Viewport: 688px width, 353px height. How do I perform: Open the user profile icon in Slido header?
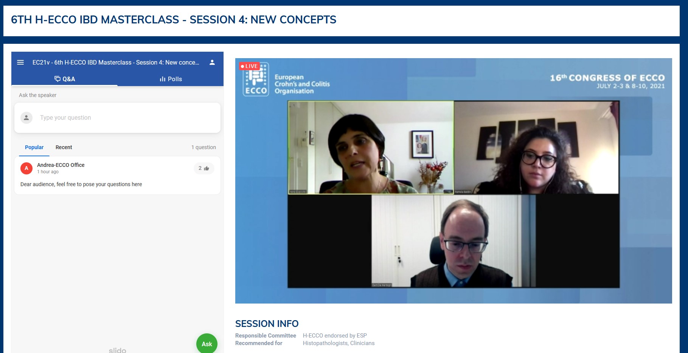coord(212,62)
